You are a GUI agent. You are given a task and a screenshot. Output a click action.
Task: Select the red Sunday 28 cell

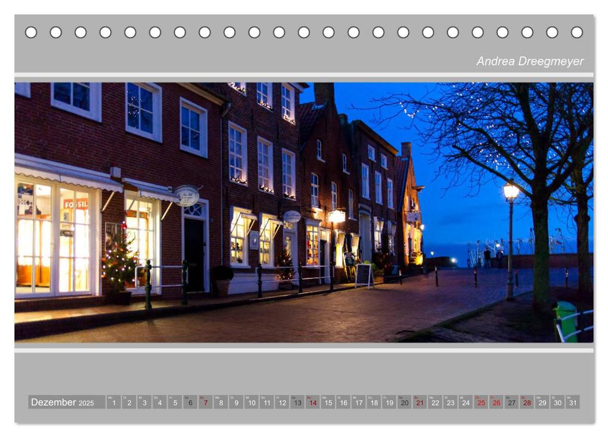(527, 402)
